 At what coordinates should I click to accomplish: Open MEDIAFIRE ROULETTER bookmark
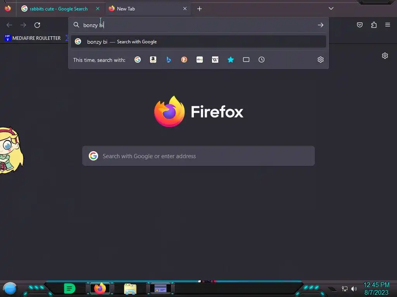(33, 38)
